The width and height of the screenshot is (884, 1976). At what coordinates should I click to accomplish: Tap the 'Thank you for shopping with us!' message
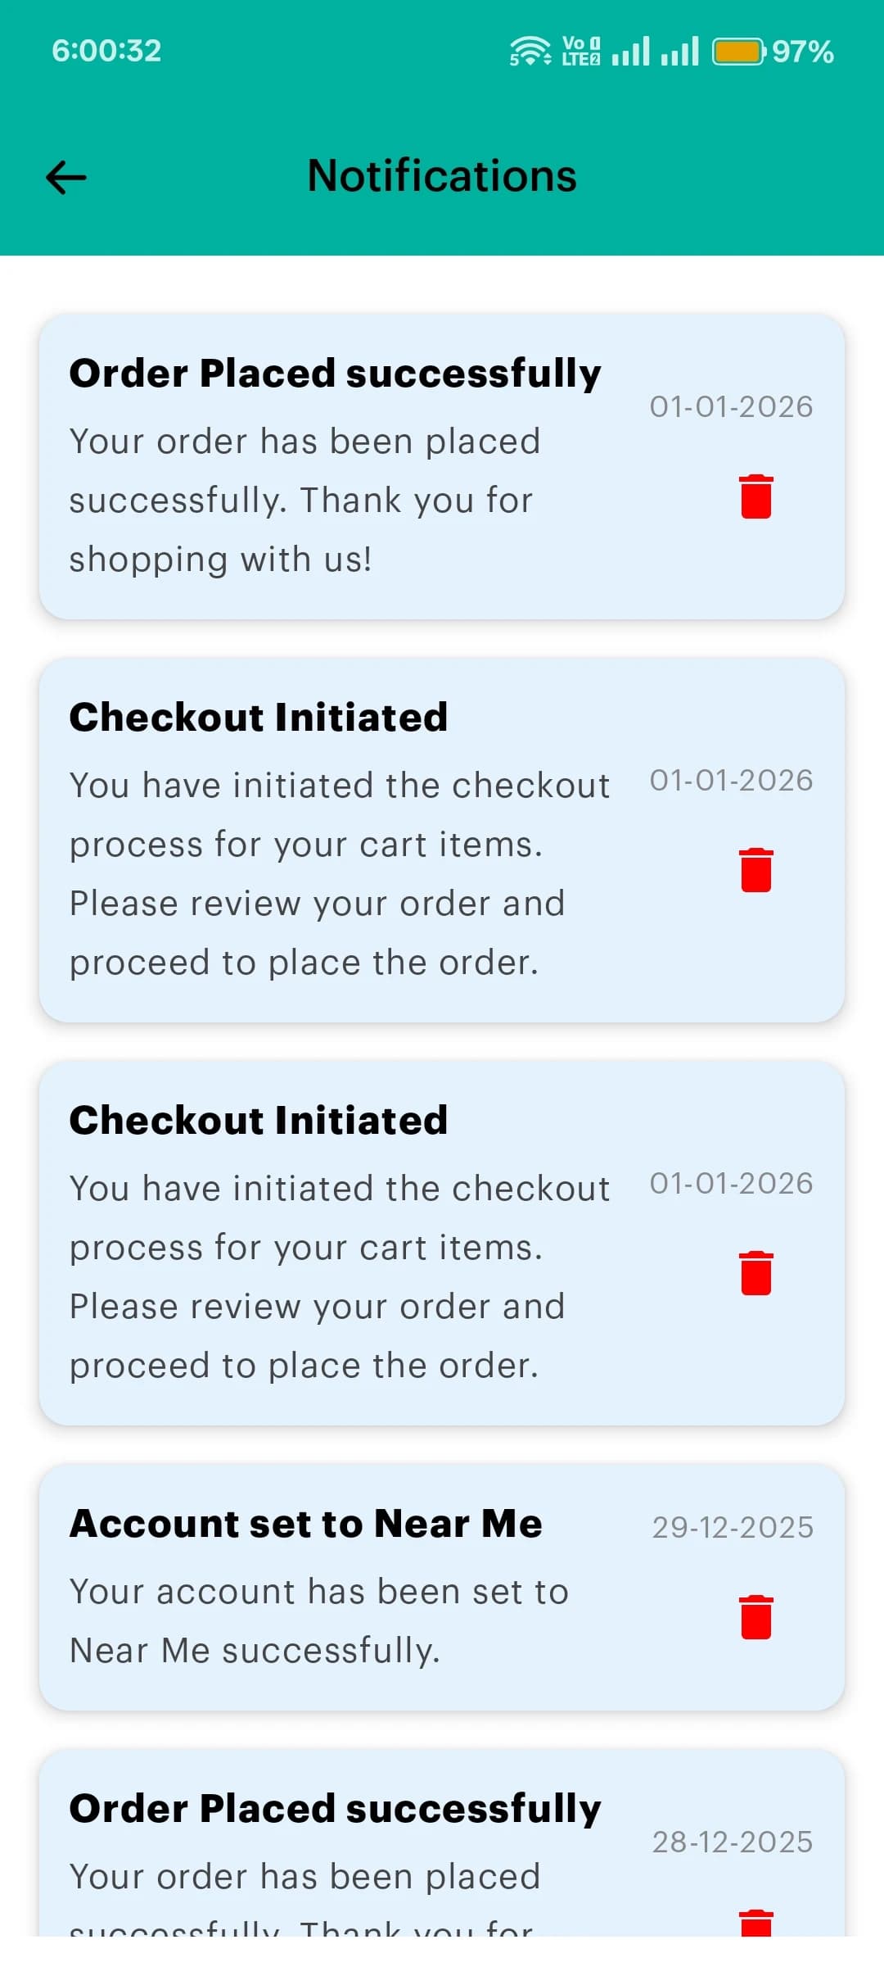click(301, 529)
